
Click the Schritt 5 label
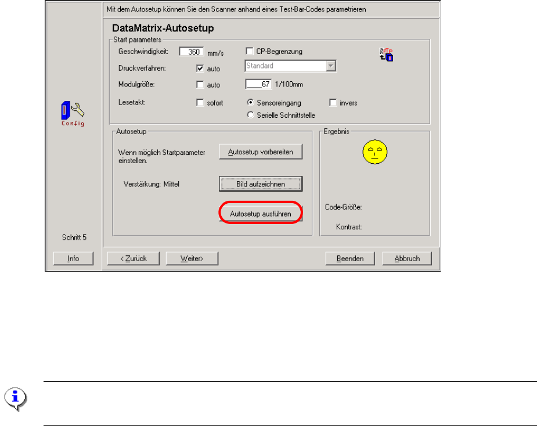tap(74, 237)
